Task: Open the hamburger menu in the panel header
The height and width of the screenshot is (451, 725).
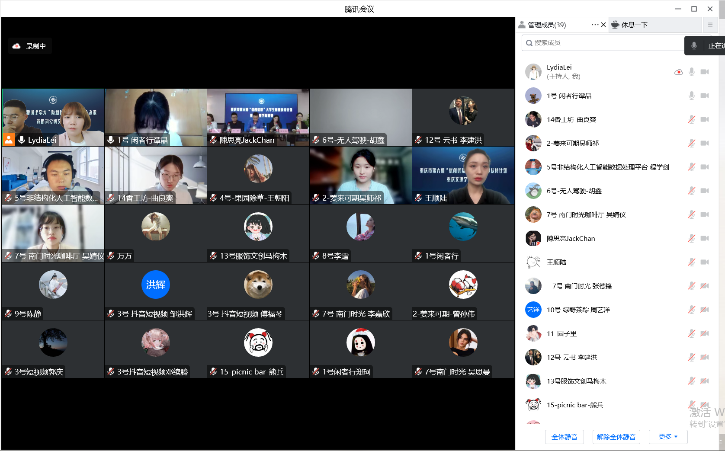Action: click(710, 25)
